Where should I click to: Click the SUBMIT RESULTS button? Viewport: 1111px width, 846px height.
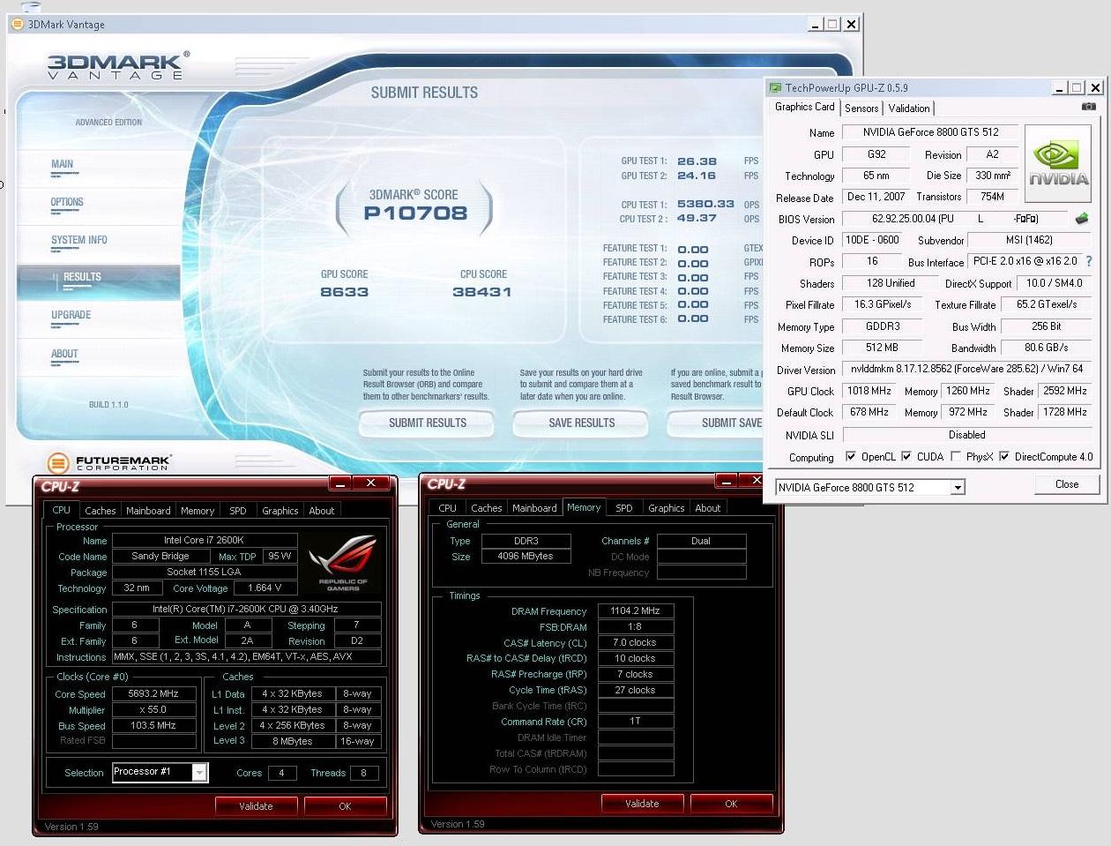[x=428, y=423]
